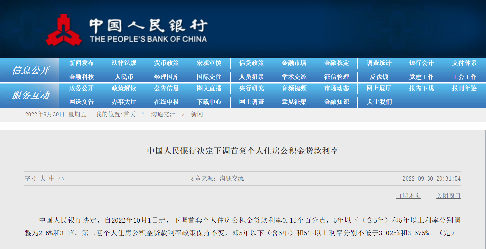Go to the 金融市场 section

(294, 63)
